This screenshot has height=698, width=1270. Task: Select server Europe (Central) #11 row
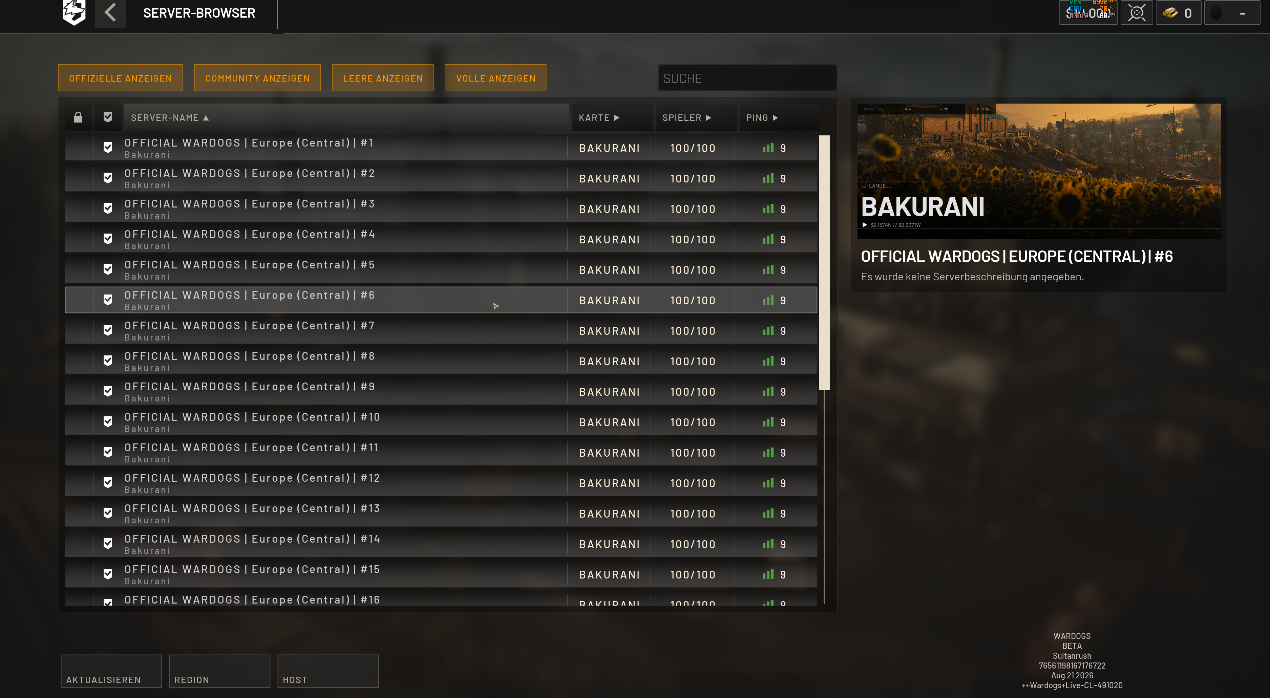coord(441,452)
